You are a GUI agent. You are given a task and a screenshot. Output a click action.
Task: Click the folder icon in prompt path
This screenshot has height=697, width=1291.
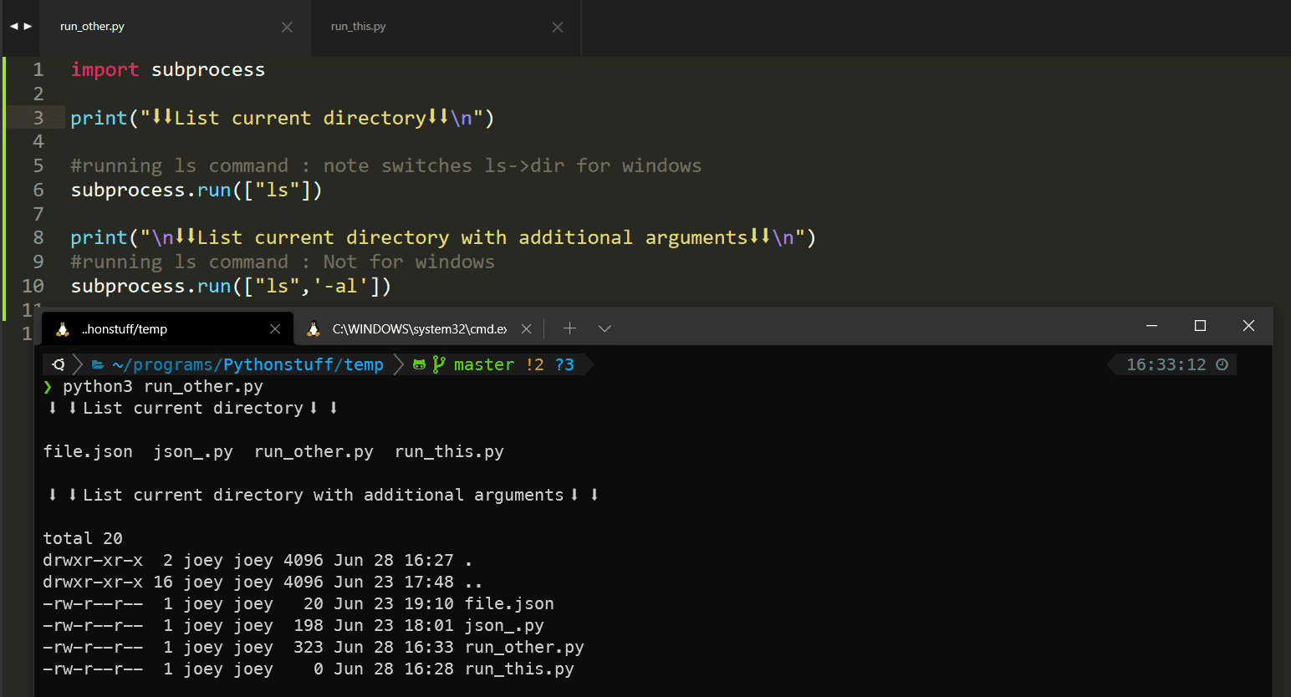pyautogui.click(x=98, y=364)
